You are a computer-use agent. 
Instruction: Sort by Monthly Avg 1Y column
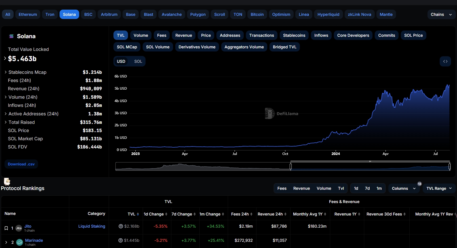325,214
